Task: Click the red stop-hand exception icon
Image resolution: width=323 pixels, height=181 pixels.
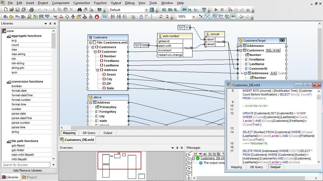Action: coord(97,17)
